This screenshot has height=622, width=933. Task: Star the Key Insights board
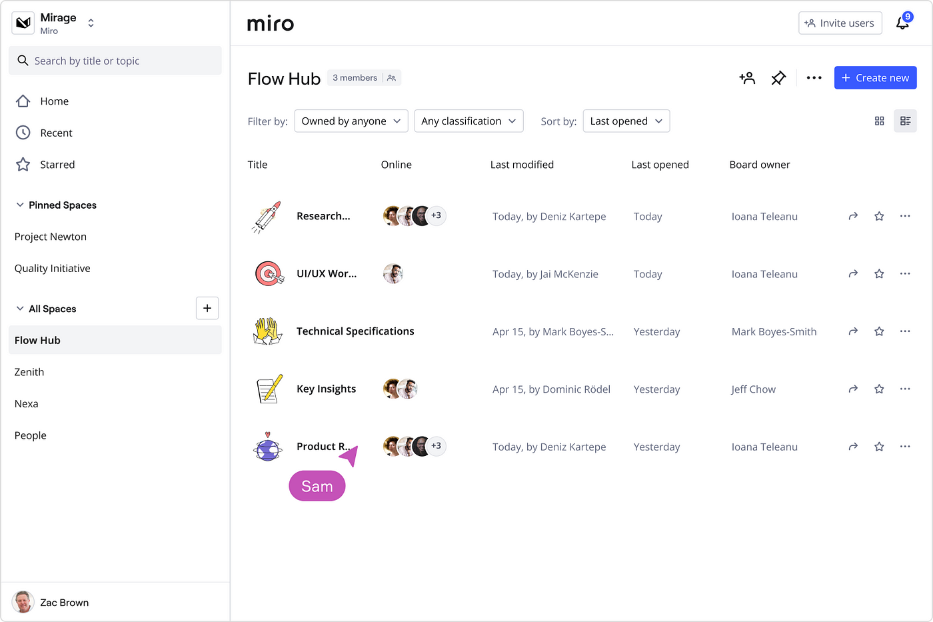(879, 389)
